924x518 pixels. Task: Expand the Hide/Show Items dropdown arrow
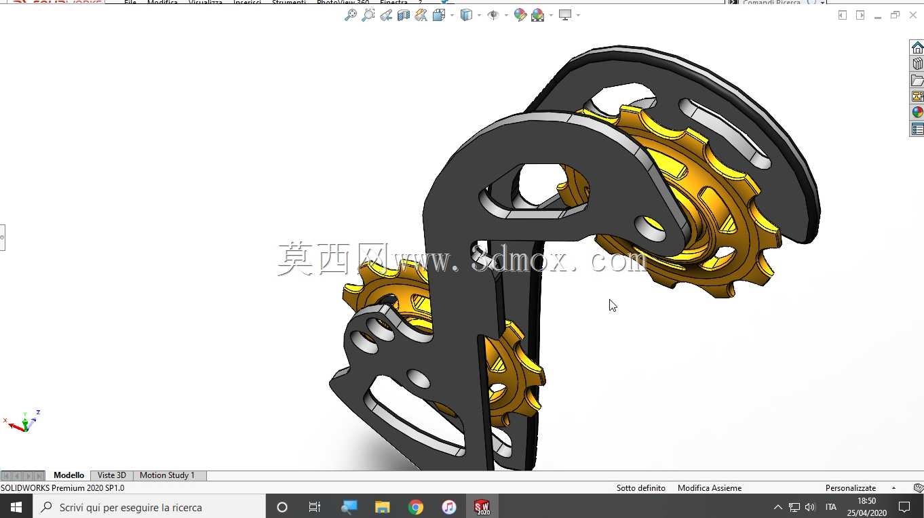[506, 15]
